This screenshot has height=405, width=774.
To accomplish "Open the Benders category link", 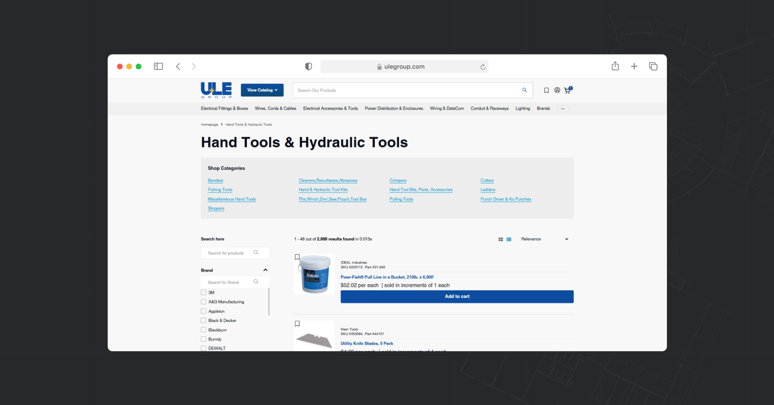I will 215,180.
